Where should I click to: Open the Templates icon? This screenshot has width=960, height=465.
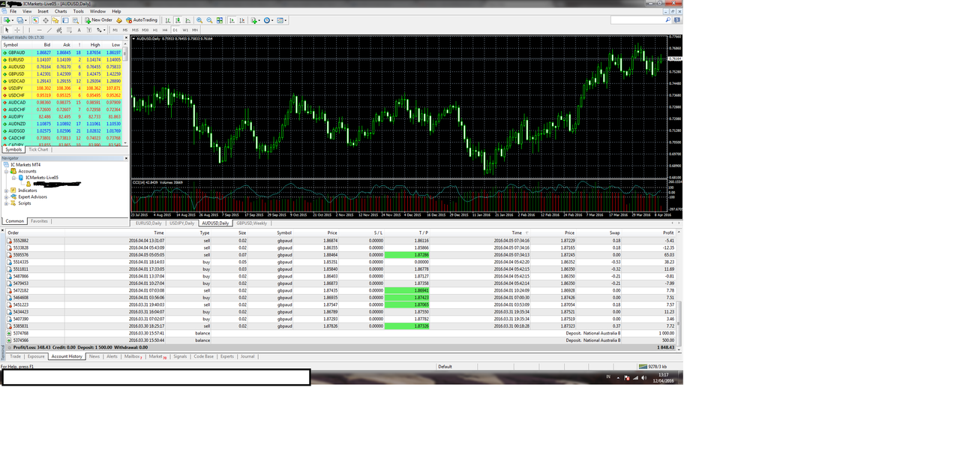click(x=280, y=20)
